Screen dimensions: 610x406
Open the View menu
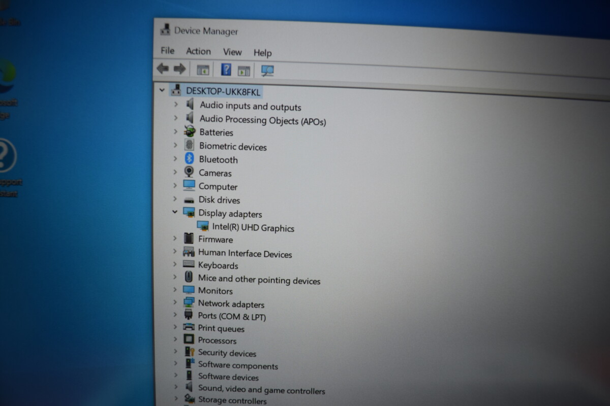pyautogui.click(x=232, y=52)
